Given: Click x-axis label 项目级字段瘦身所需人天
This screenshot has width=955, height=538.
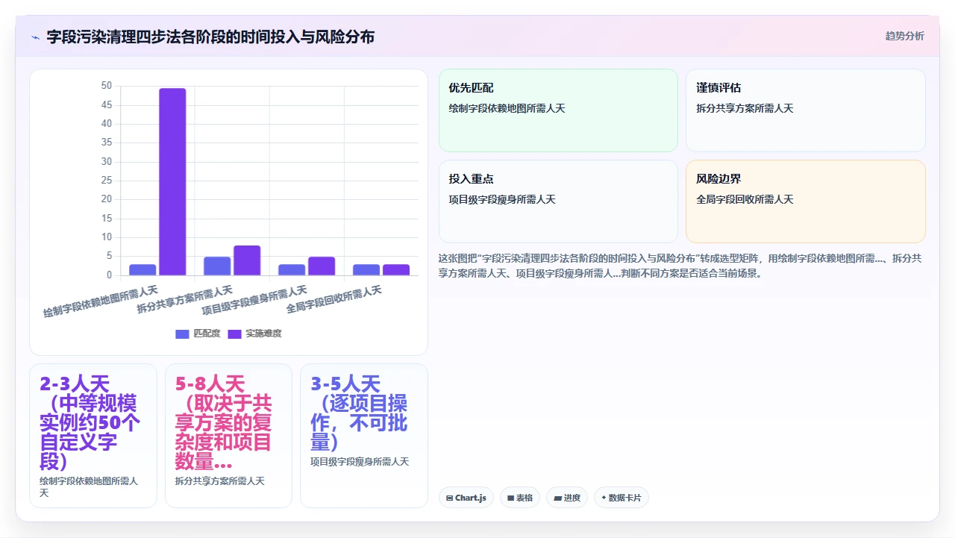Looking at the screenshot, I should coord(254,300).
